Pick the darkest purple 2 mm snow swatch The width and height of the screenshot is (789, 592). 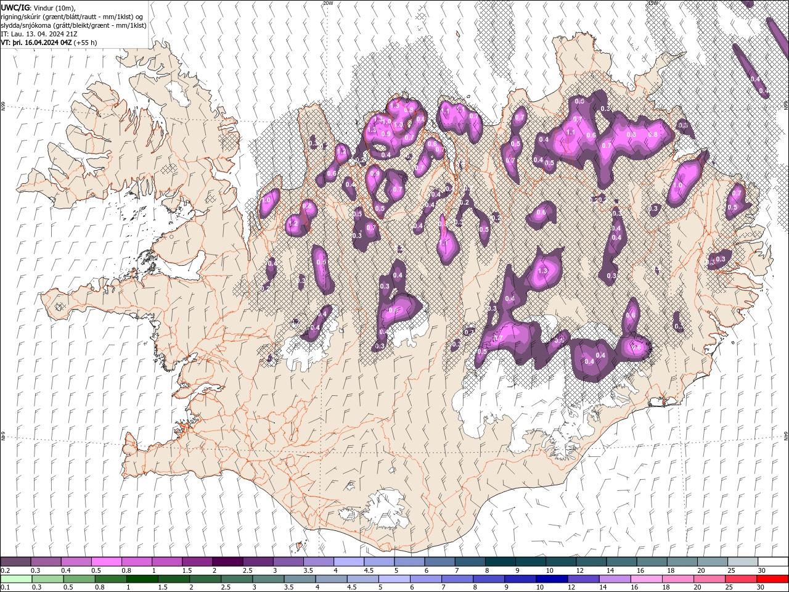click(227, 562)
